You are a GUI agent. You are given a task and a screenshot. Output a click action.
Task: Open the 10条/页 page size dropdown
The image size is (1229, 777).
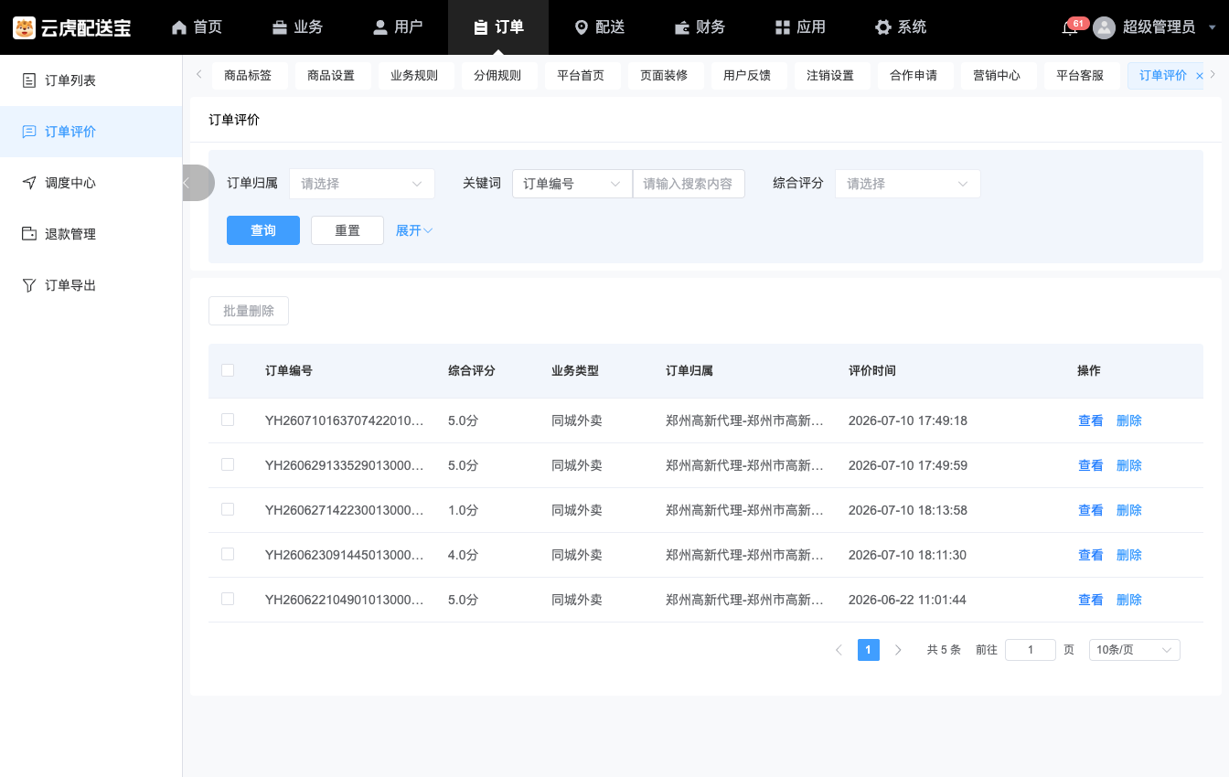(x=1135, y=650)
